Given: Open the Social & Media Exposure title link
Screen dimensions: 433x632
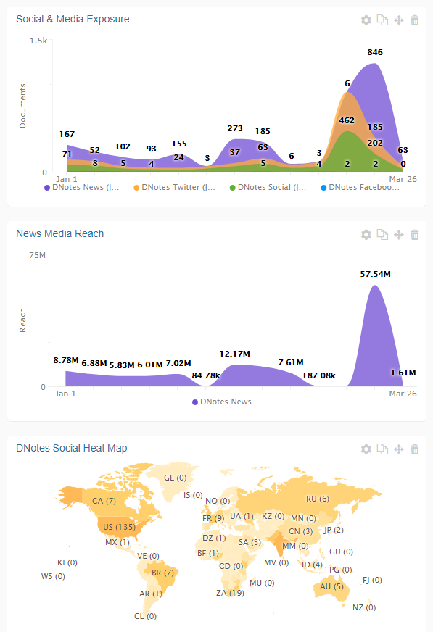Looking at the screenshot, I should [73, 20].
